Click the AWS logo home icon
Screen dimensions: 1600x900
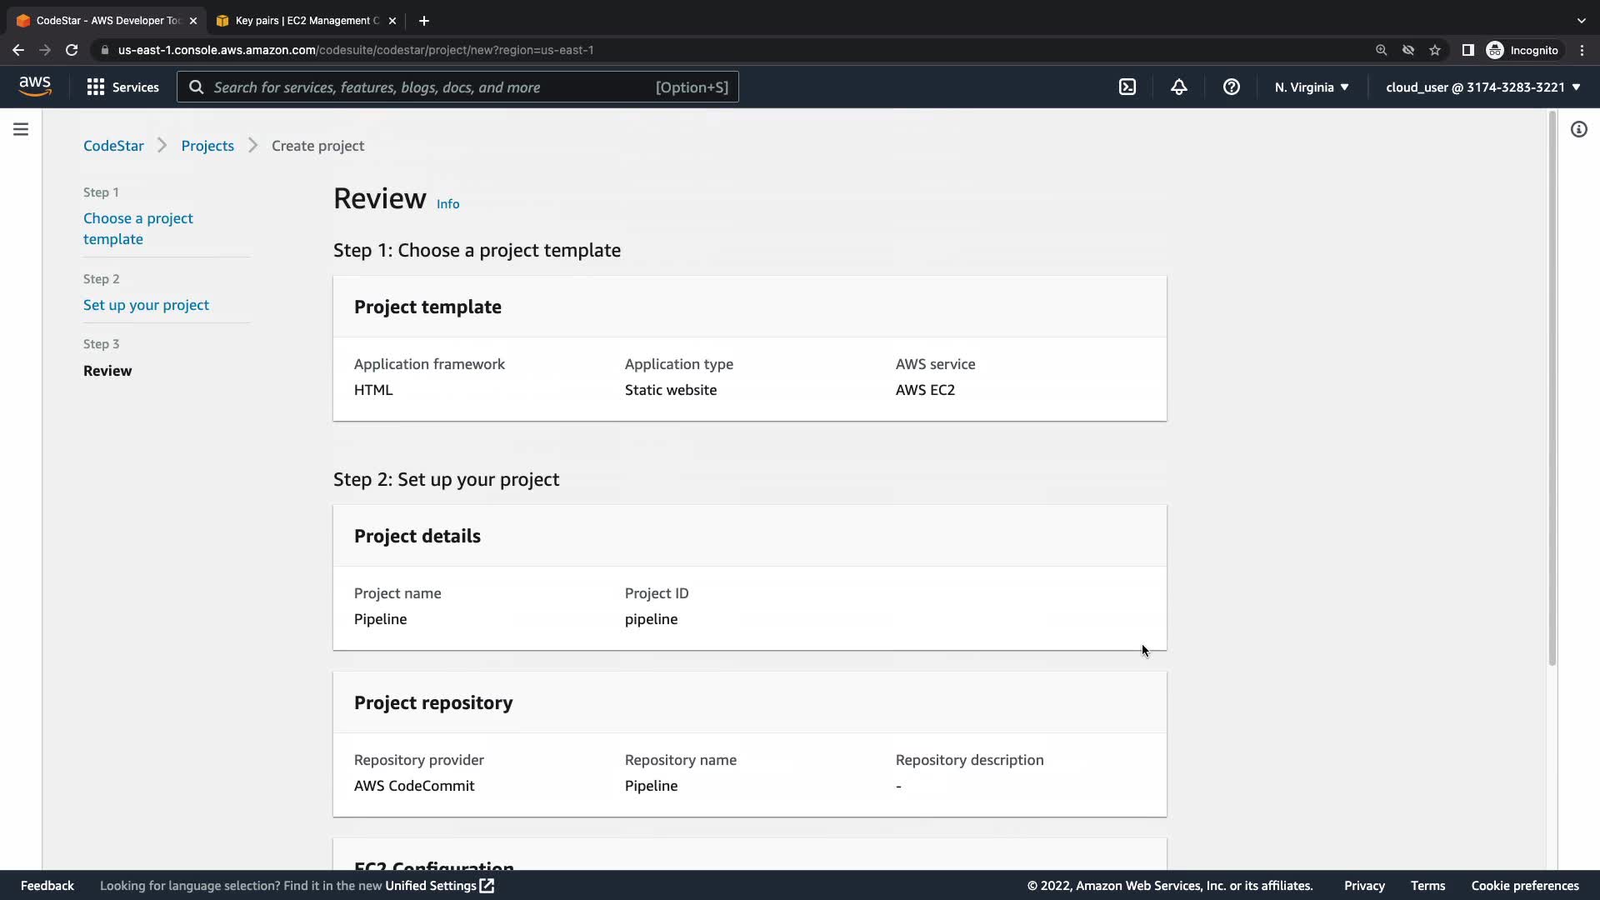(x=35, y=86)
